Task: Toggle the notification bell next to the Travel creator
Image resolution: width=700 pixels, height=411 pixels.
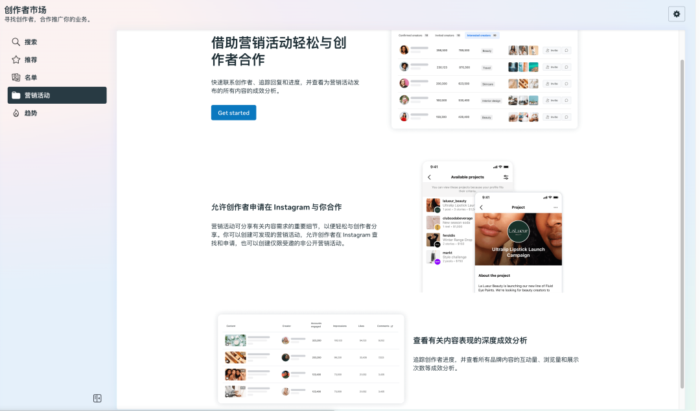Action: click(x=566, y=67)
